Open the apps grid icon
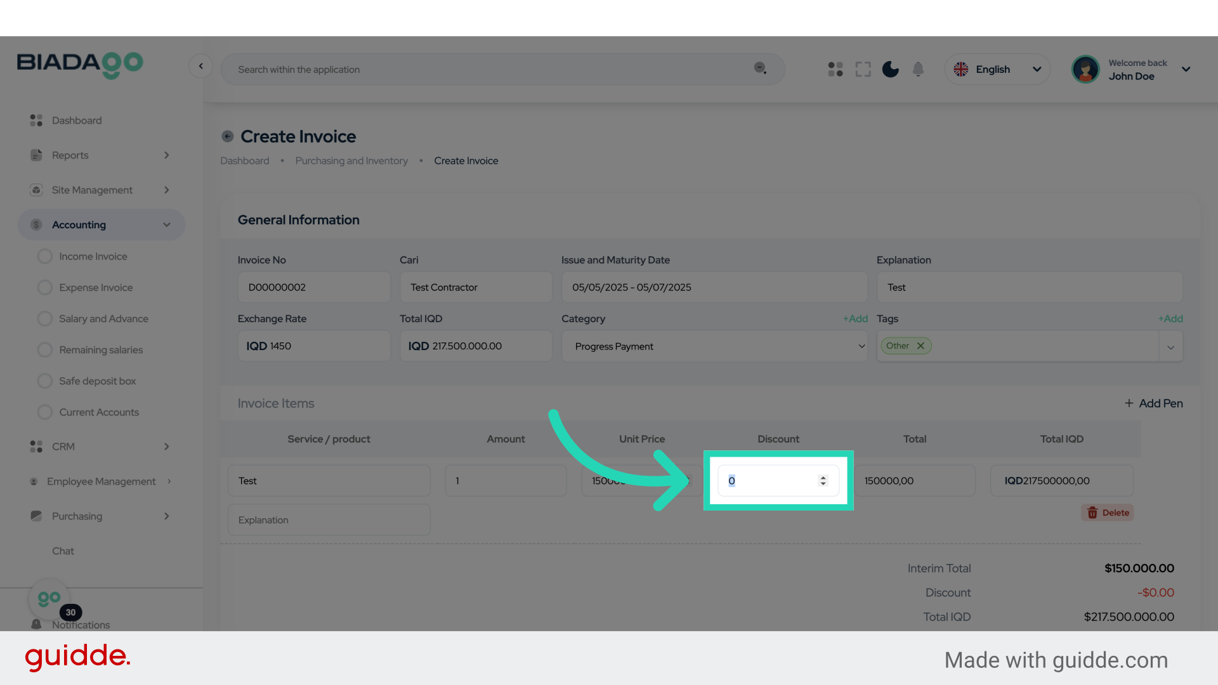1218x685 pixels. point(835,69)
